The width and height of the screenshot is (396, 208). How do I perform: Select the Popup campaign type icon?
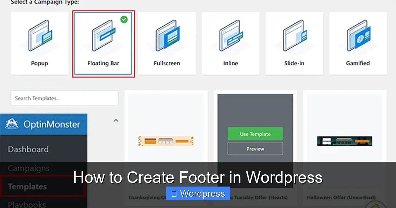pos(39,36)
